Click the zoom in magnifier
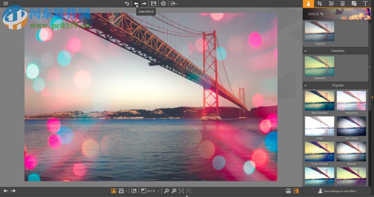This screenshot has width=374, height=197. pos(174,191)
